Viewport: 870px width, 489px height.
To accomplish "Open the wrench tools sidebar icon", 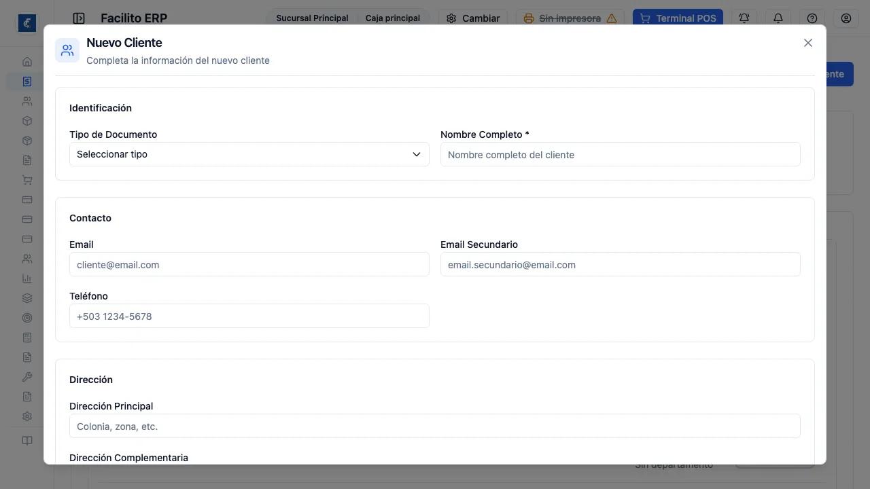I will (27, 377).
